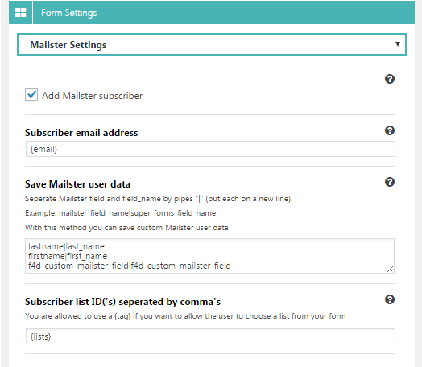Click 'Subscriber list ID('s) seperated by comma's' heading

point(122,302)
